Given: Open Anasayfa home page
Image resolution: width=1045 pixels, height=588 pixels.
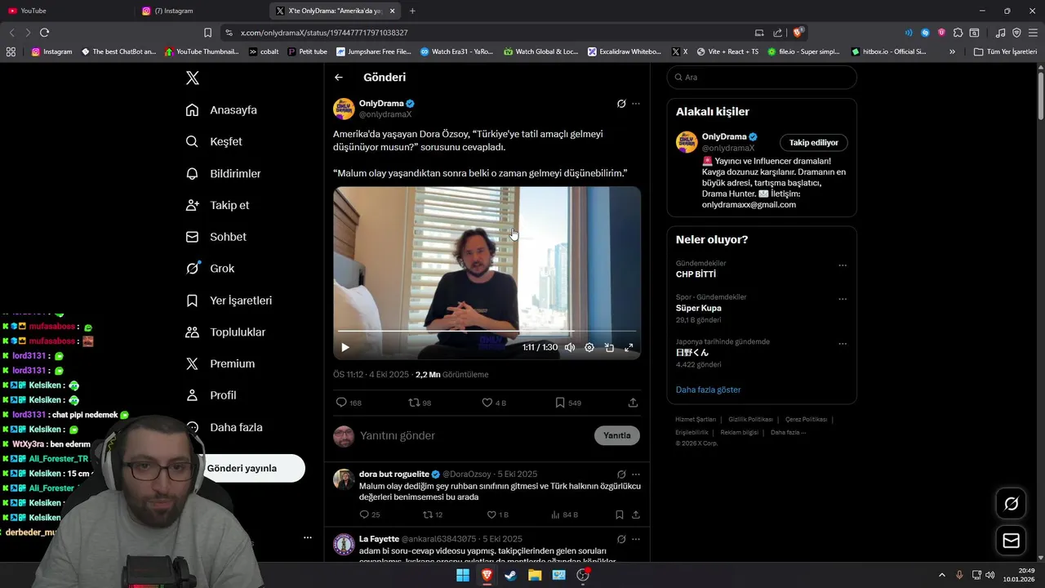Looking at the screenshot, I should (x=221, y=110).
